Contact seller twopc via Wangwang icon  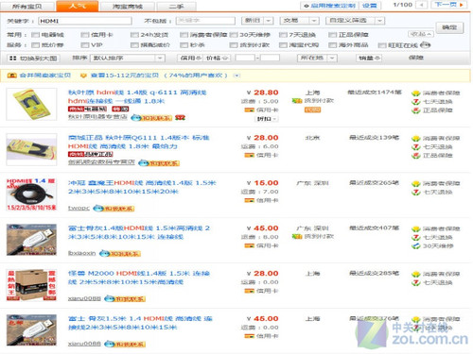[x=114, y=209]
